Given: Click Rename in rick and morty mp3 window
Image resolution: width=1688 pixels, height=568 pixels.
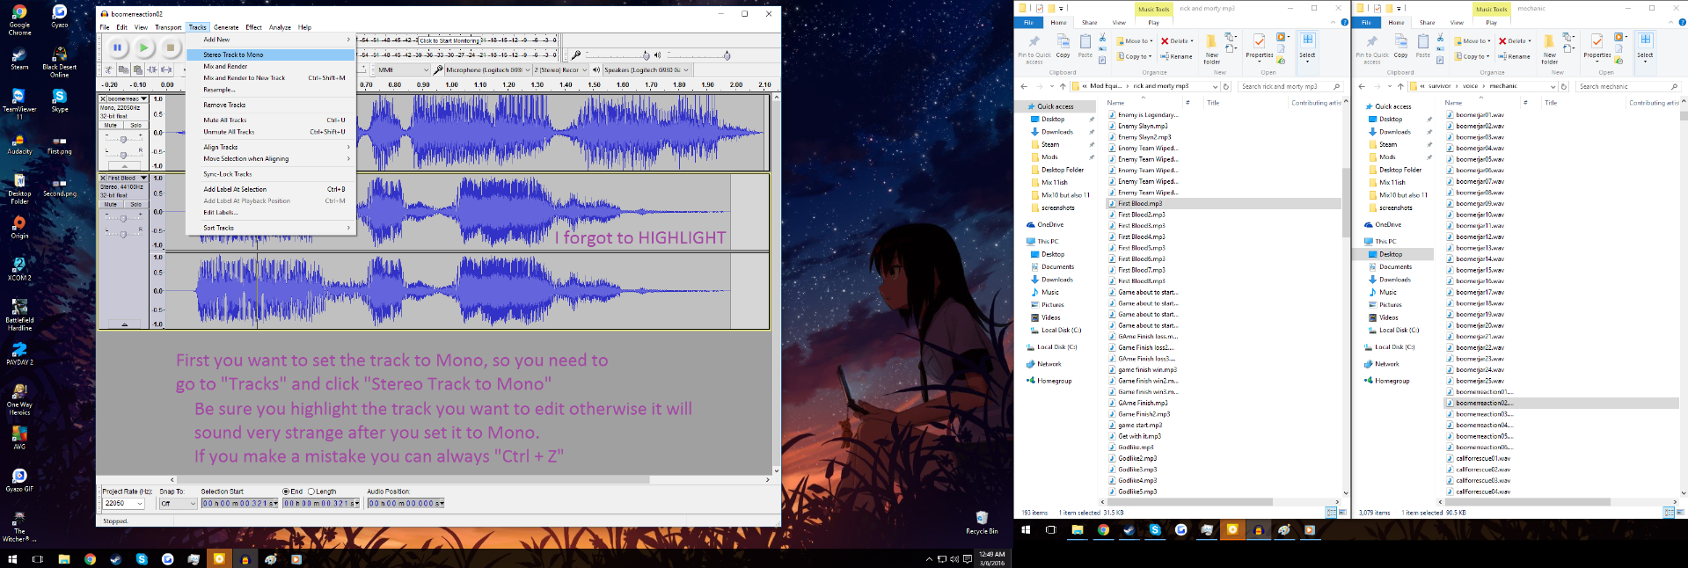Looking at the screenshot, I should tap(1176, 56).
